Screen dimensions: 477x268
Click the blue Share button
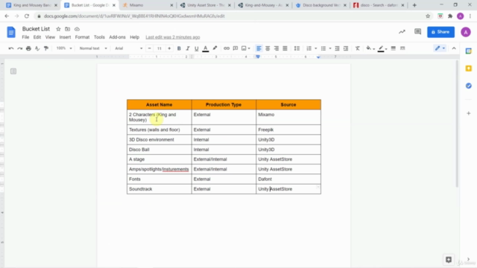pos(440,32)
